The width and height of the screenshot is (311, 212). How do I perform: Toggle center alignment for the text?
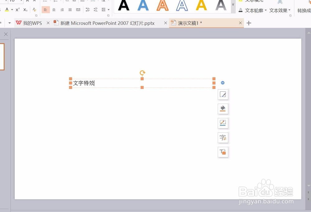pos(54,10)
